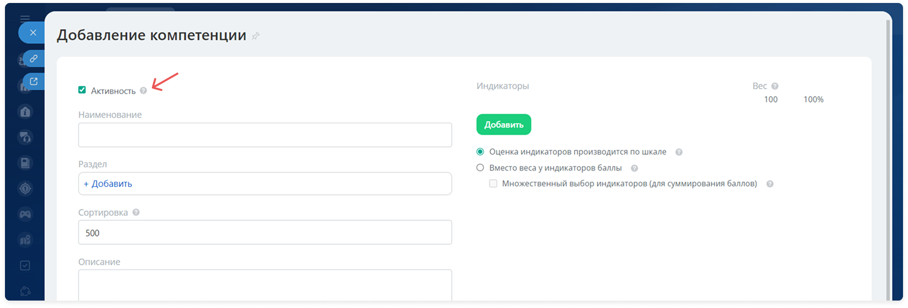Viewport: 908px width, 308px height.
Task: Click the help icon next to Активность
Action: pos(143,91)
